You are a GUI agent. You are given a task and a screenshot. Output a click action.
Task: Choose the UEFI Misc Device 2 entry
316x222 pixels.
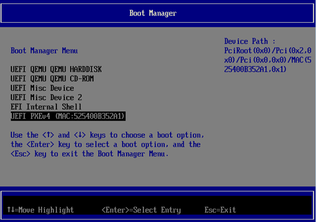[46, 97]
